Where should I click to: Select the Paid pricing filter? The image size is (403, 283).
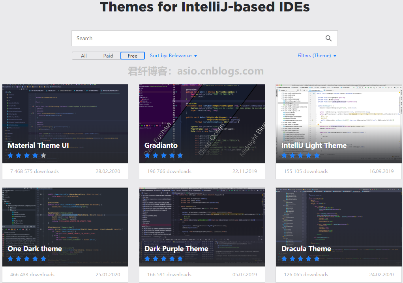pyautogui.click(x=108, y=56)
